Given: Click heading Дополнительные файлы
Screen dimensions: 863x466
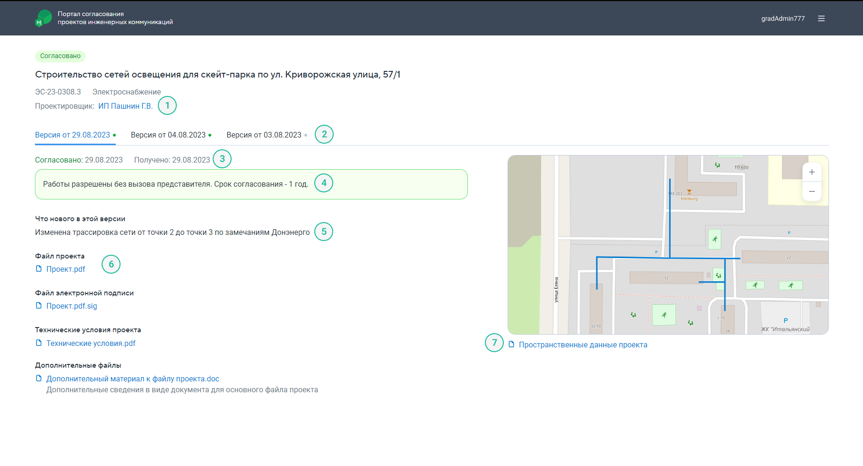Looking at the screenshot, I should point(78,365).
